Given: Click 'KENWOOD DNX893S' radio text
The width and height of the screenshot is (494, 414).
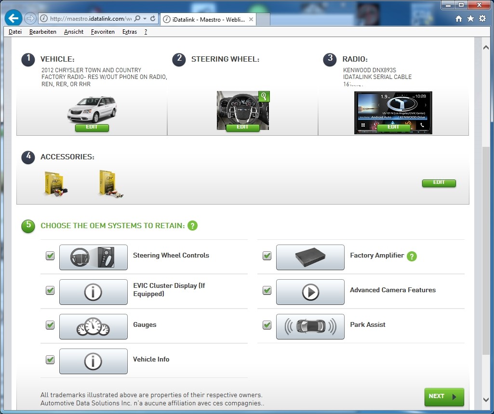Looking at the screenshot, I should [370, 70].
